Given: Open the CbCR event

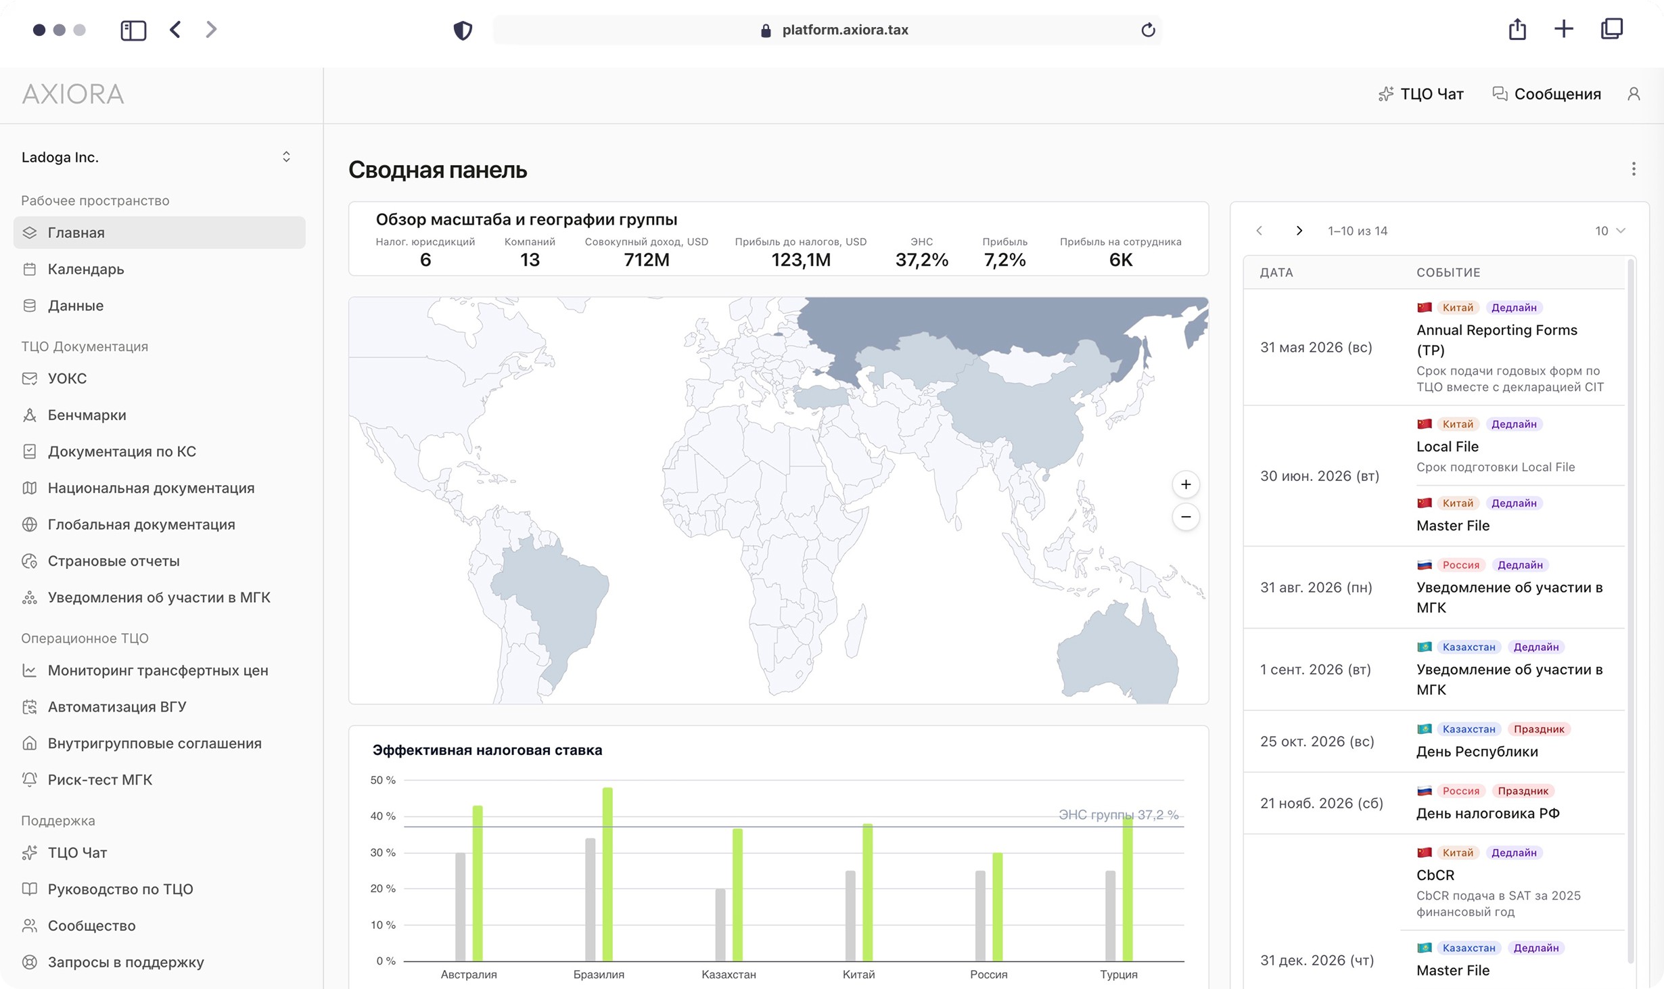Looking at the screenshot, I should (x=1435, y=875).
